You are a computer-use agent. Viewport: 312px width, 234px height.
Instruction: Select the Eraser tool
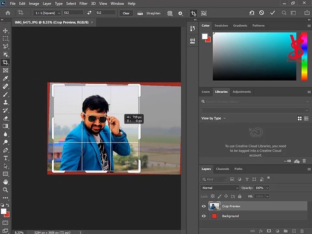coord(6,118)
